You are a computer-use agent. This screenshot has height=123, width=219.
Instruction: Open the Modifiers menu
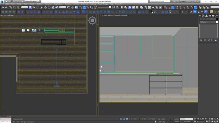(x=39, y=4)
